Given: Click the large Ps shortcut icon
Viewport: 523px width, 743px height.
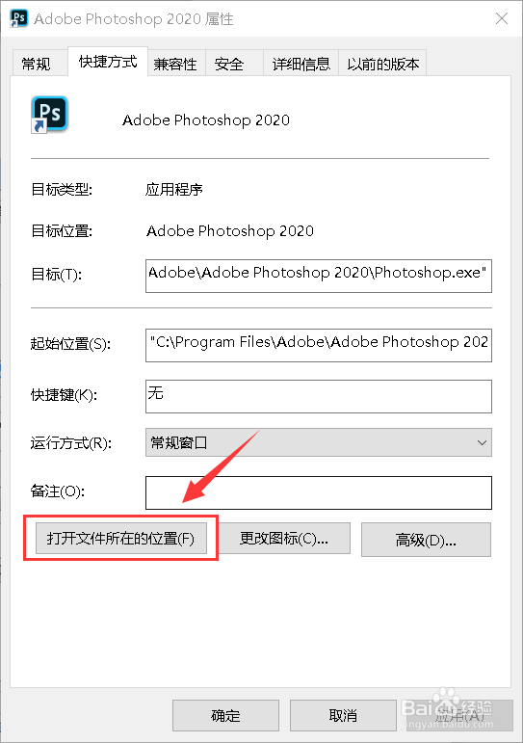Looking at the screenshot, I should coord(50,115).
